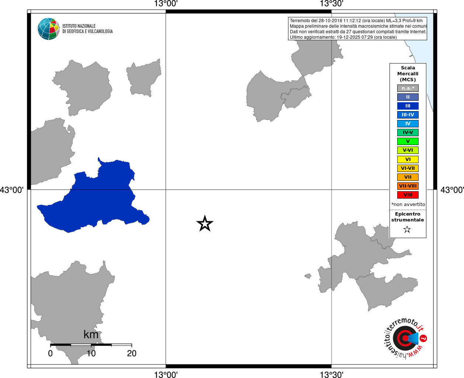Screen dimensions: 464x378
Task: Select the VII-VIII legend swatch
Action: click(x=408, y=186)
